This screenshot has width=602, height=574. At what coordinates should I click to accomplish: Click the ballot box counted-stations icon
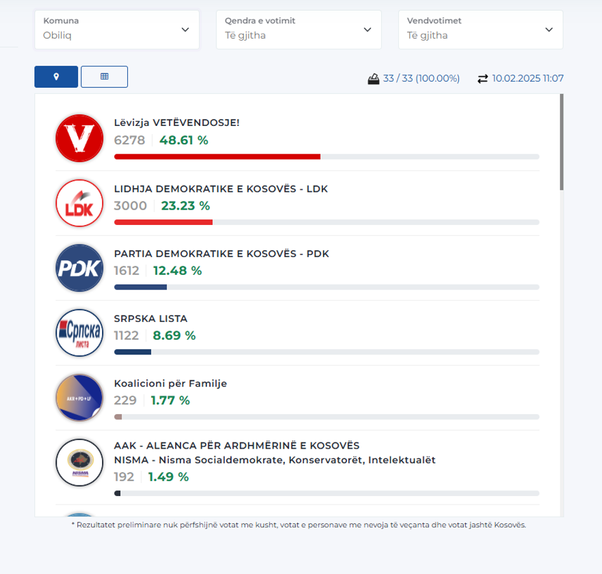[x=373, y=78]
